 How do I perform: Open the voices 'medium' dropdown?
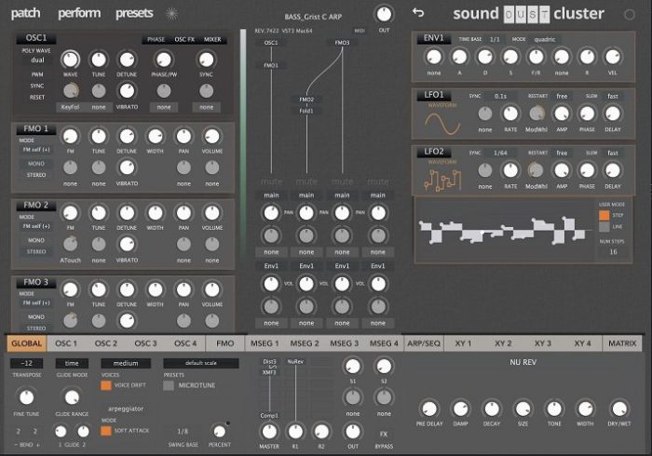(125, 364)
